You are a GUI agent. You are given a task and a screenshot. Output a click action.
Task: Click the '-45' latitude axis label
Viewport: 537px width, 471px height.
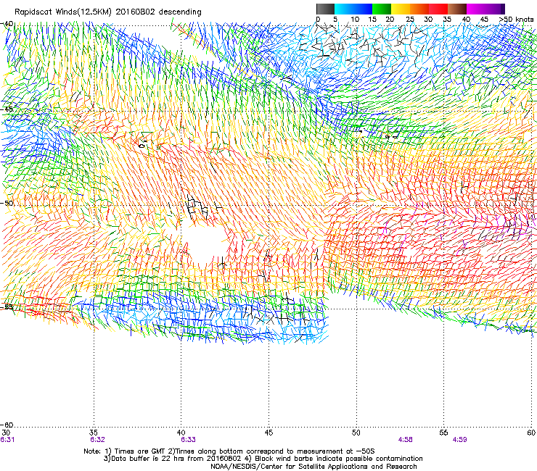coord(7,109)
